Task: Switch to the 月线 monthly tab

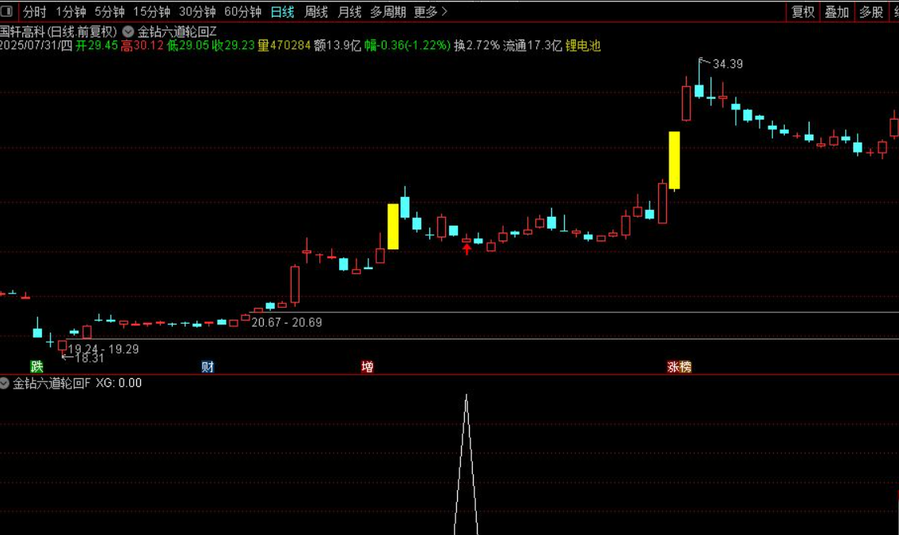Action: point(349,13)
